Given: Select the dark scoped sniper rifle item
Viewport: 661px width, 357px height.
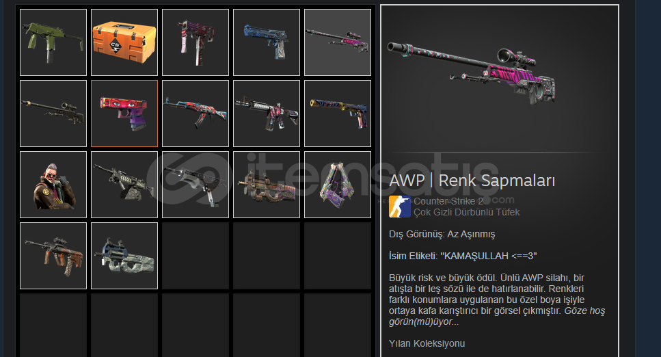Looking at the screenshot, I should point(53,114).
